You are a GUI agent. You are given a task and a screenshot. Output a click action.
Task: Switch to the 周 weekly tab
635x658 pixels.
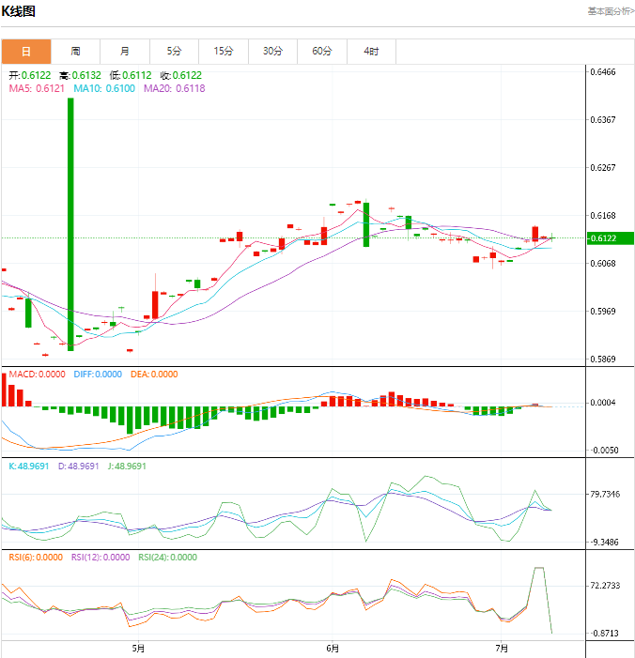click(75, 52)
